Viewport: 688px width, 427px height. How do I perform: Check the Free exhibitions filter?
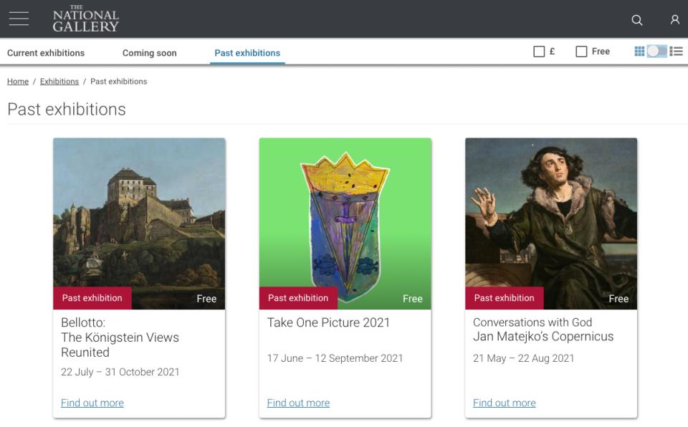[581, 52]
